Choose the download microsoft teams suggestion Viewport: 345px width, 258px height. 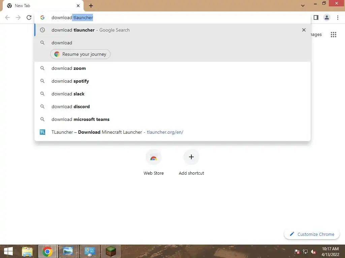pos(173,119)
